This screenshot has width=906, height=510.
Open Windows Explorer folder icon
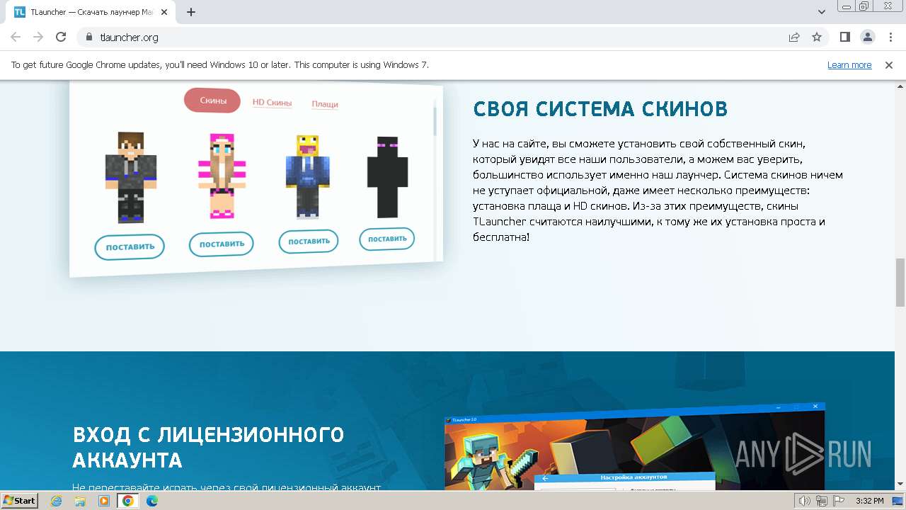click(80, 501)
